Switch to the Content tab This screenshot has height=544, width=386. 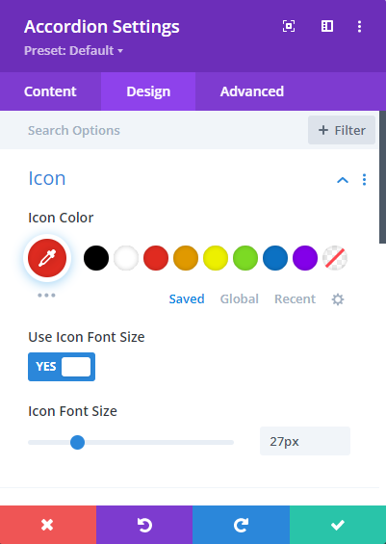pyautogui.click(x=50, y=91)
